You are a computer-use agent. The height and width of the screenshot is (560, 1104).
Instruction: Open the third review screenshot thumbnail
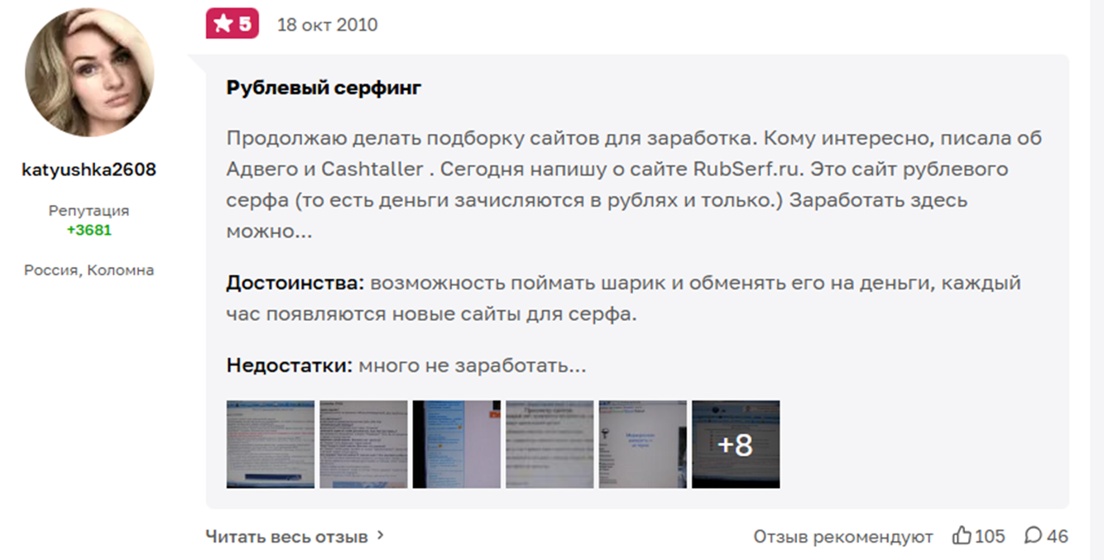point(457,444)
